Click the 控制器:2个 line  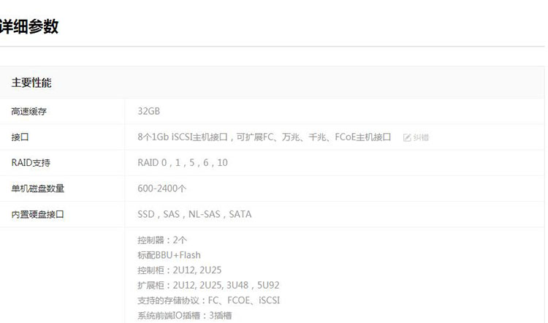pos(162,240)
